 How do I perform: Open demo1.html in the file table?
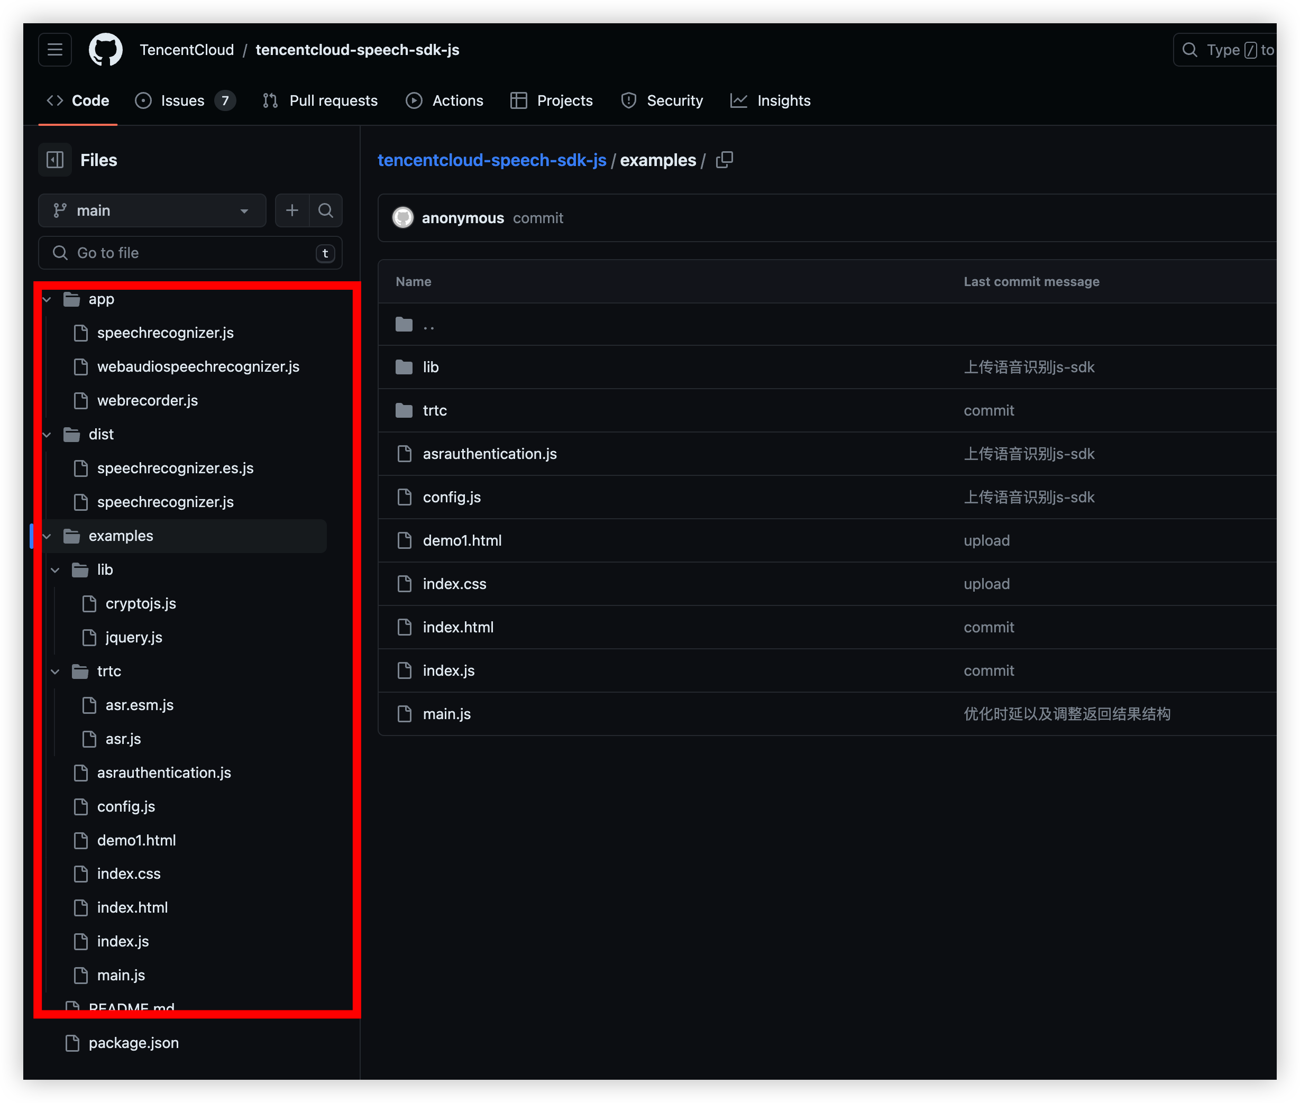pyautogui.click(x=462, y=540)
